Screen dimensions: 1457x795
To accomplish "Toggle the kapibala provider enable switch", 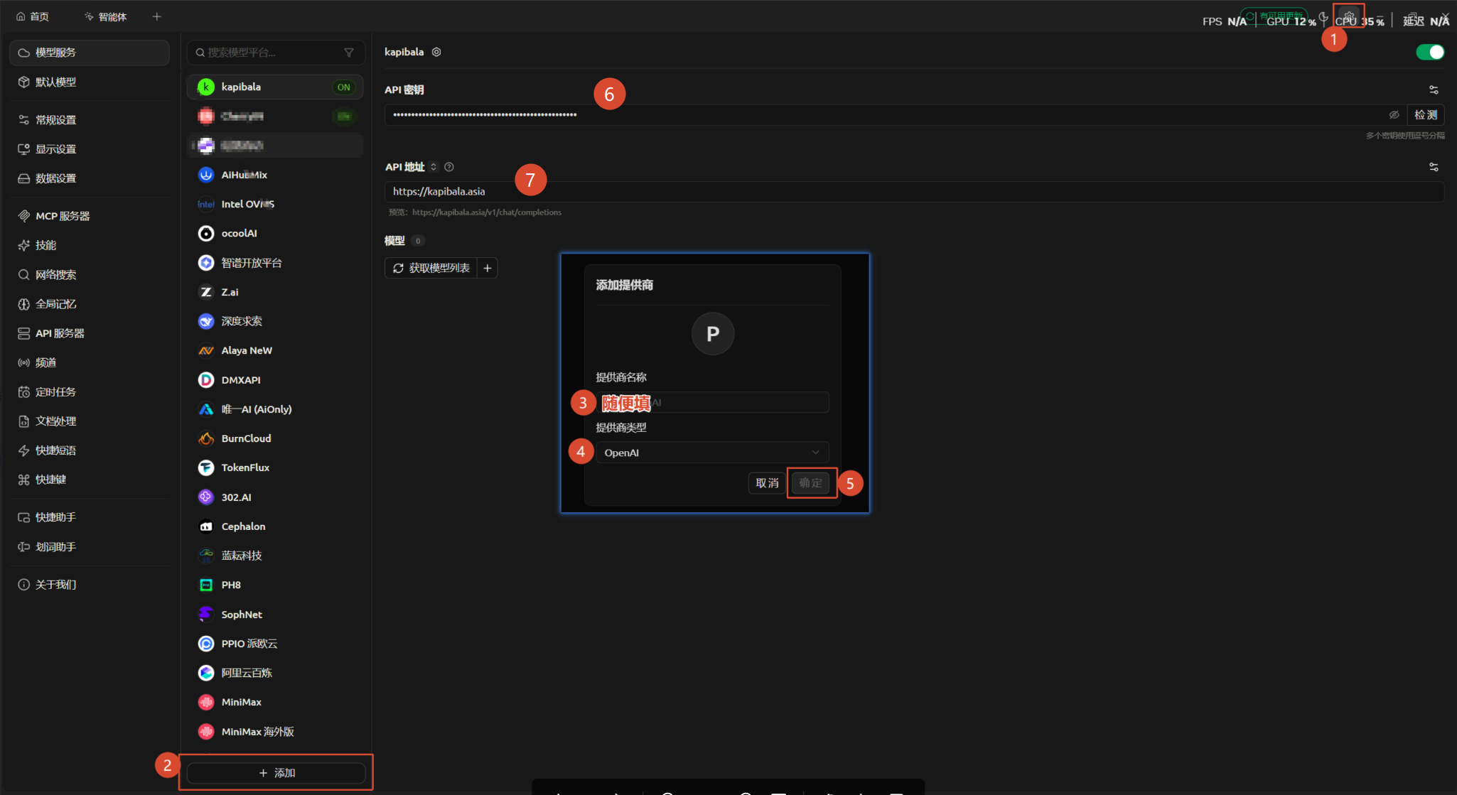I will tap(1430, 52).
